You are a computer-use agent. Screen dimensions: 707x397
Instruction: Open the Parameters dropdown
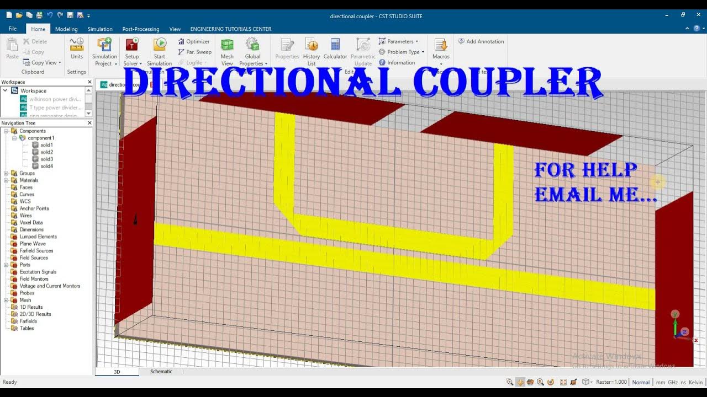(x=398, y=41)
